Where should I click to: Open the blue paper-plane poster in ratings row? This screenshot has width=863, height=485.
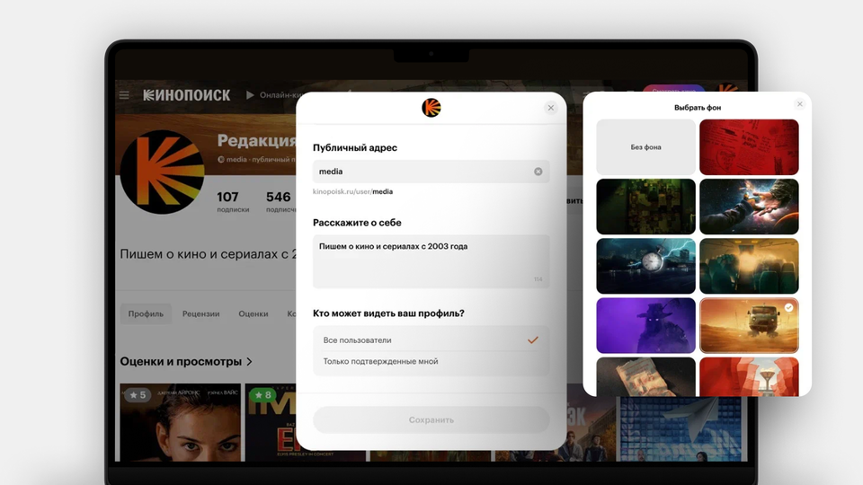coord(681,429)
